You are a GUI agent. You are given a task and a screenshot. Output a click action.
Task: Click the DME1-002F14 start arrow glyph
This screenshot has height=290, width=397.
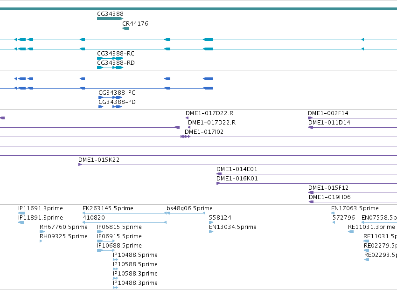(x=310, y=118)
